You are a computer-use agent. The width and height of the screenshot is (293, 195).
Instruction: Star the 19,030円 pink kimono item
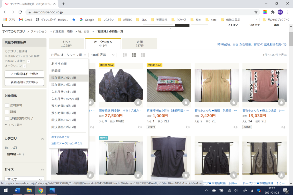pyautogui.click(x=282, y=102)
